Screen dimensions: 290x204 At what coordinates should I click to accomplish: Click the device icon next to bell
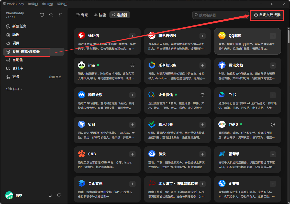(59, 195)
